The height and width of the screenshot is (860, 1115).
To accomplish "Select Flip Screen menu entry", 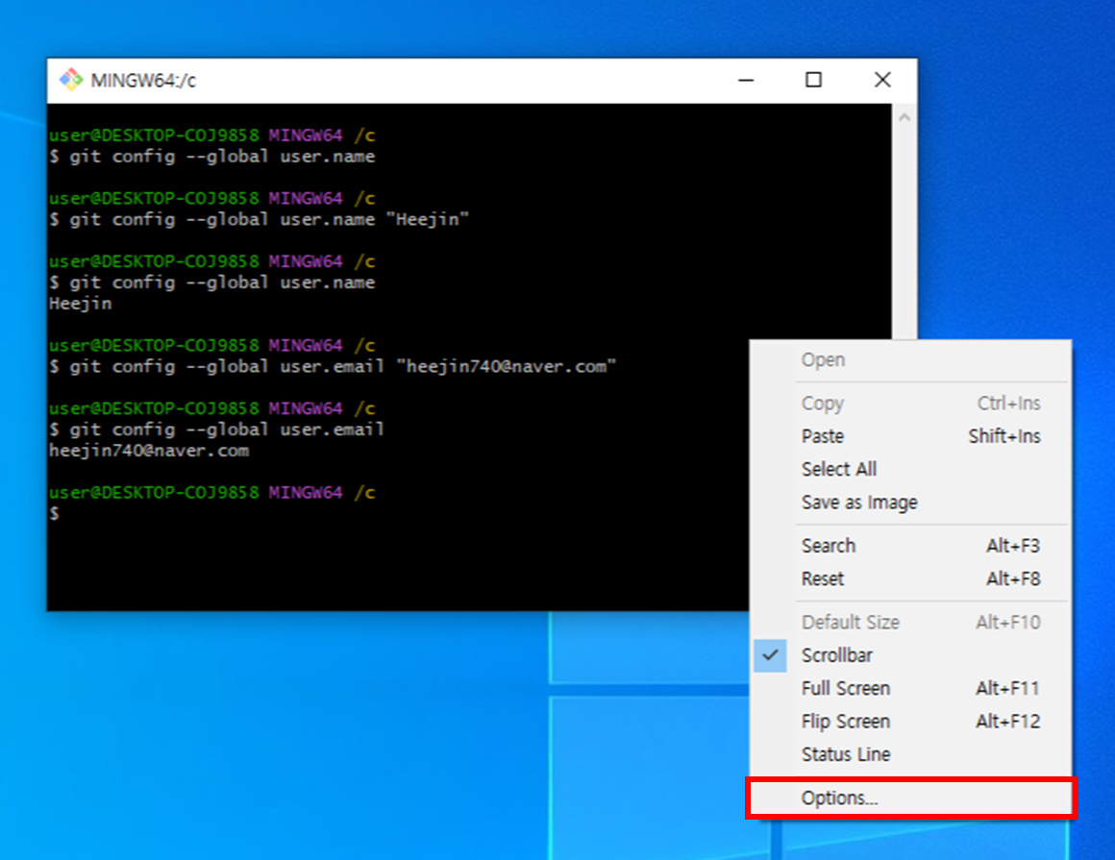I will [x=911, y=722].
